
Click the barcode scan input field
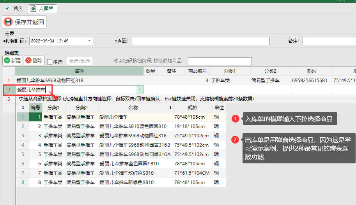[220, 61]
